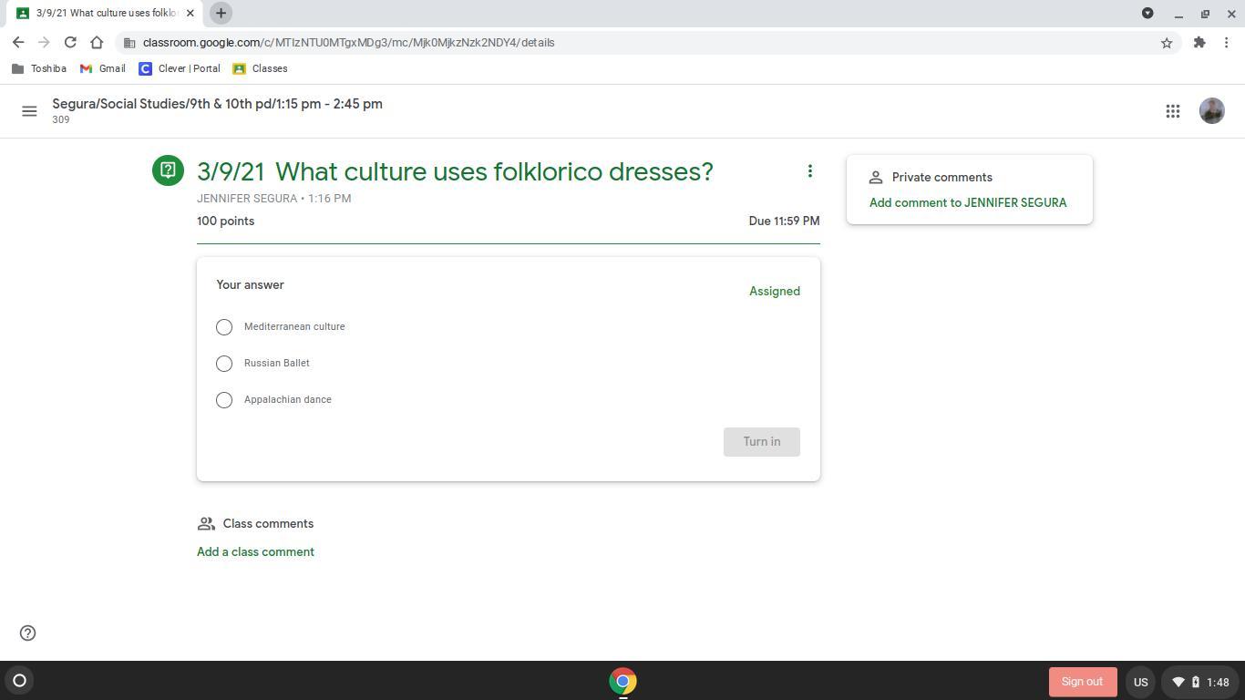This screenshot has width=1245, height=700.
Task: Click the Sign out button in the shelf
Action: click(x=1082, y=682)
